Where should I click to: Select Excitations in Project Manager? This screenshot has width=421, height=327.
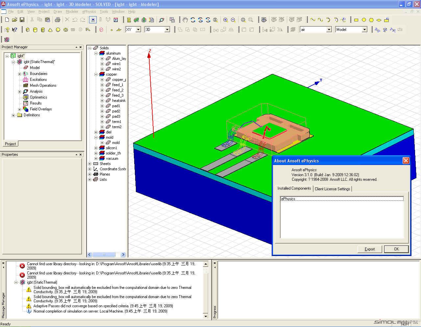coord(38,80)
